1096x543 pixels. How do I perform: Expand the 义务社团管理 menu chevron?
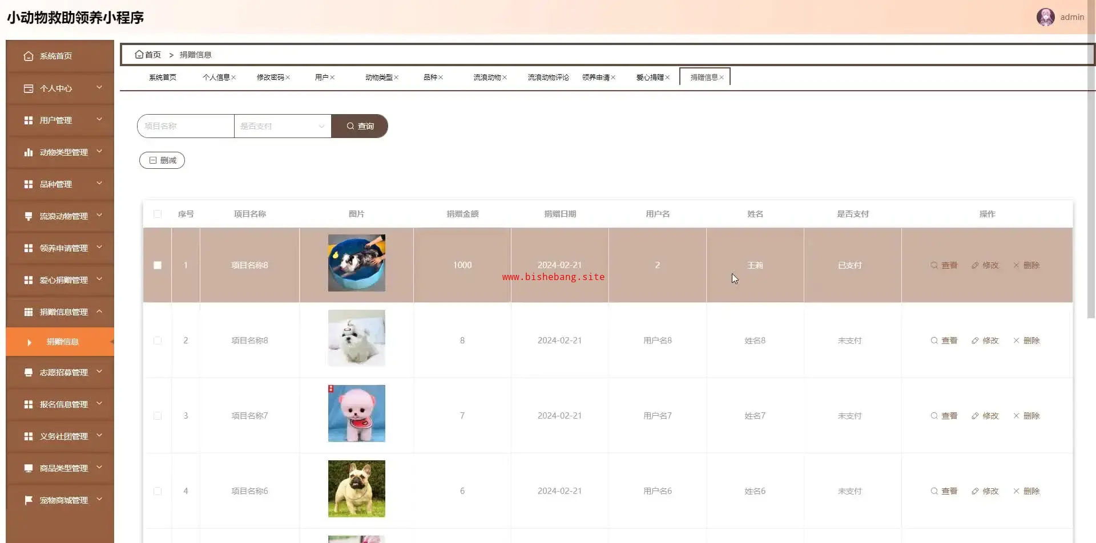click(x=99, y=435)
